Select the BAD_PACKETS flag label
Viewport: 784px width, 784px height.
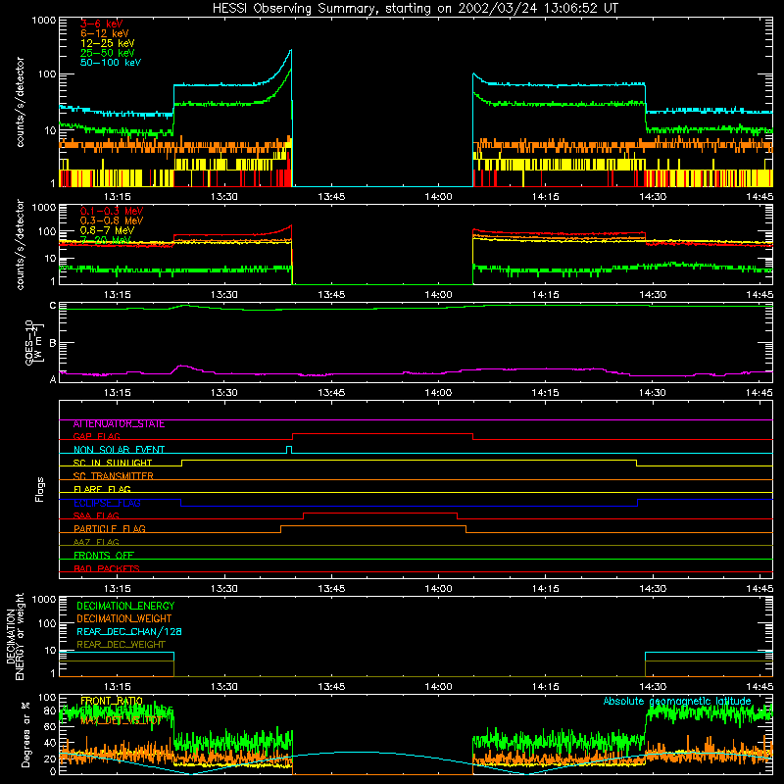107,568
